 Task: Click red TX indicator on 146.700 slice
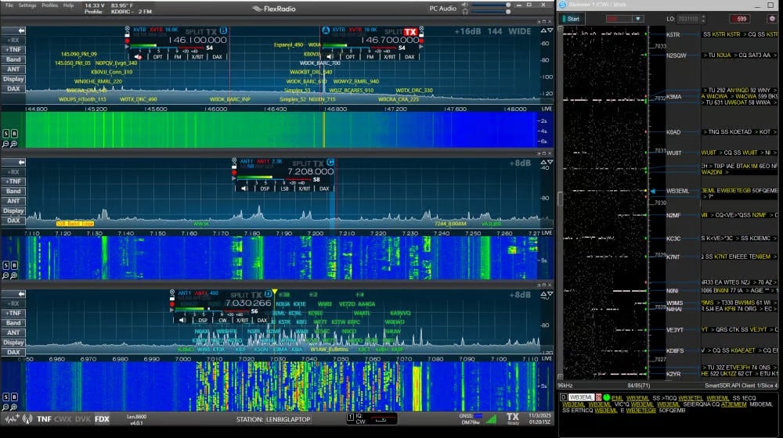point(410,32)
